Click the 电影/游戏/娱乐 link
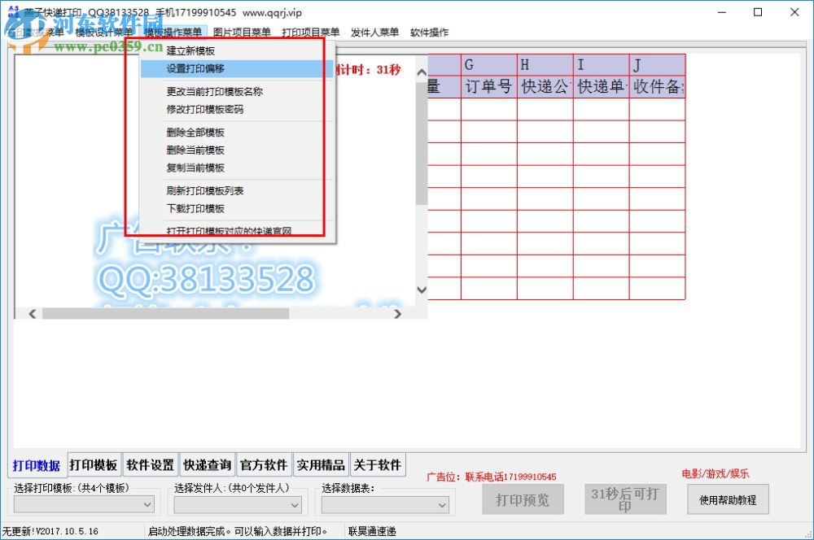The width and height of the screenshot is (814, 540). [x=716, y=473]
